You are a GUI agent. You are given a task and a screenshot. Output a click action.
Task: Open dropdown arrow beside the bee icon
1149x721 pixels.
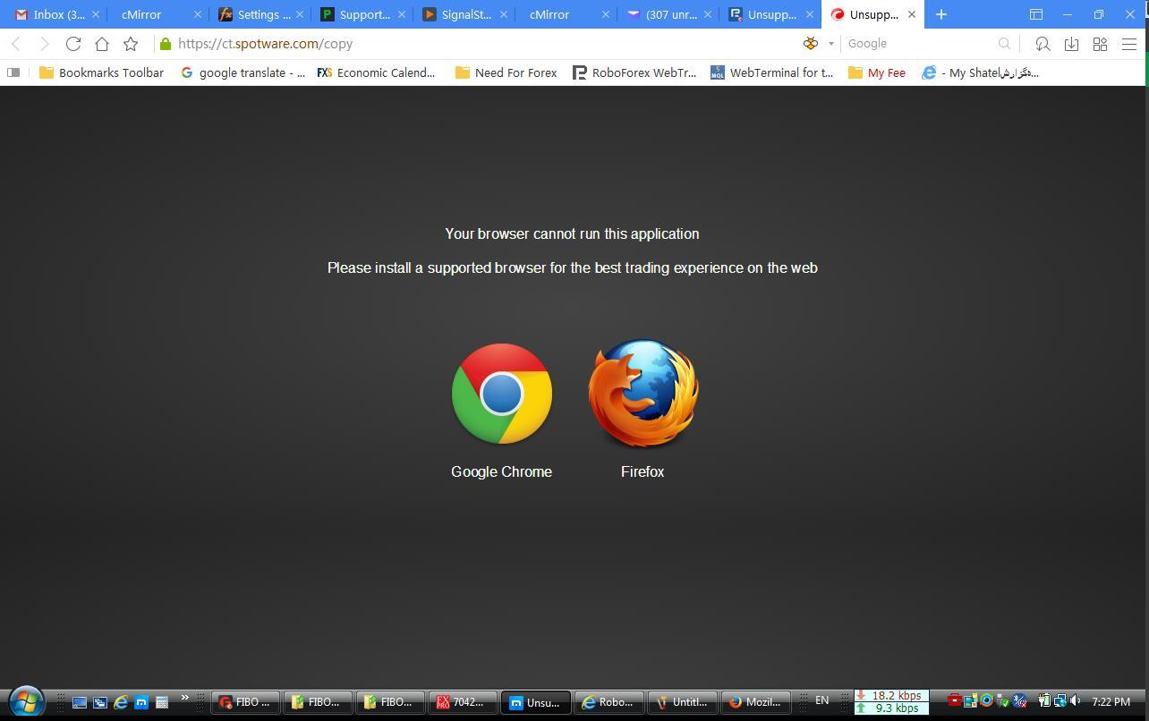click(830, 44)
